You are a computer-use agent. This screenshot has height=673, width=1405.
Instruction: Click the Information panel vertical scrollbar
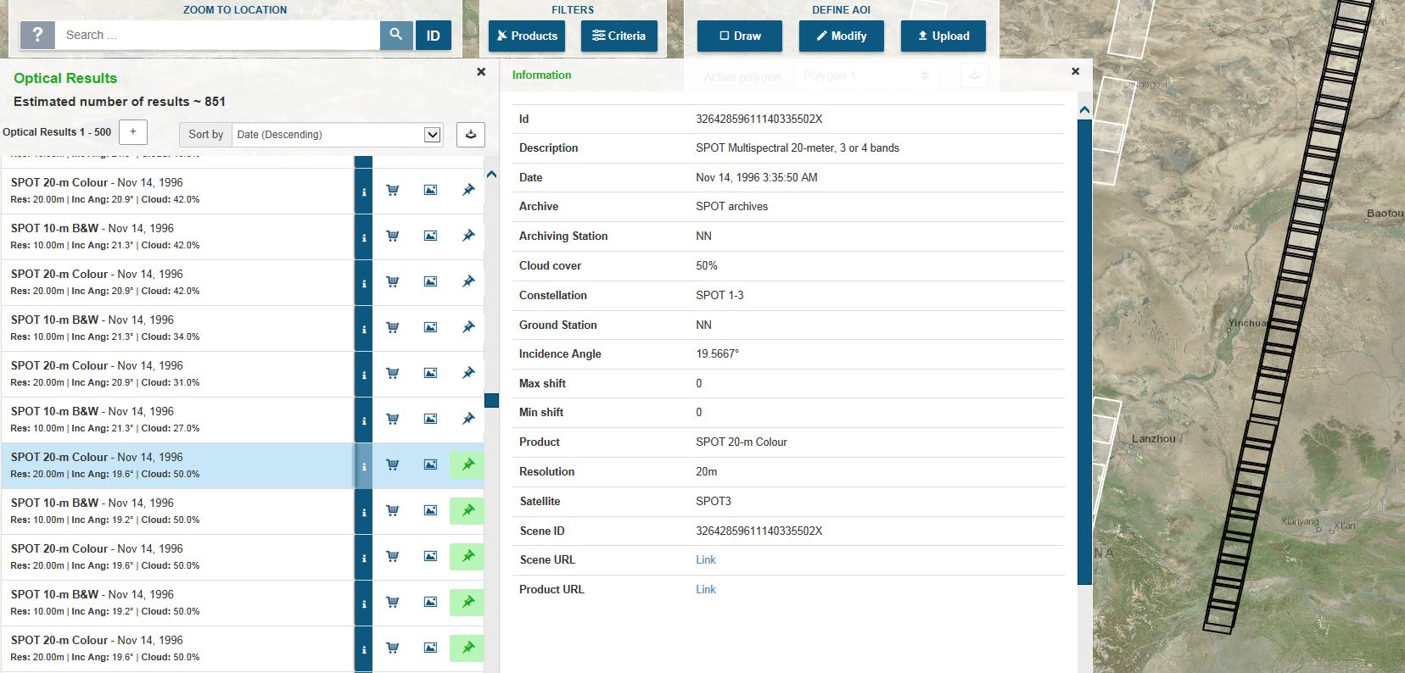click(1084, 352)
